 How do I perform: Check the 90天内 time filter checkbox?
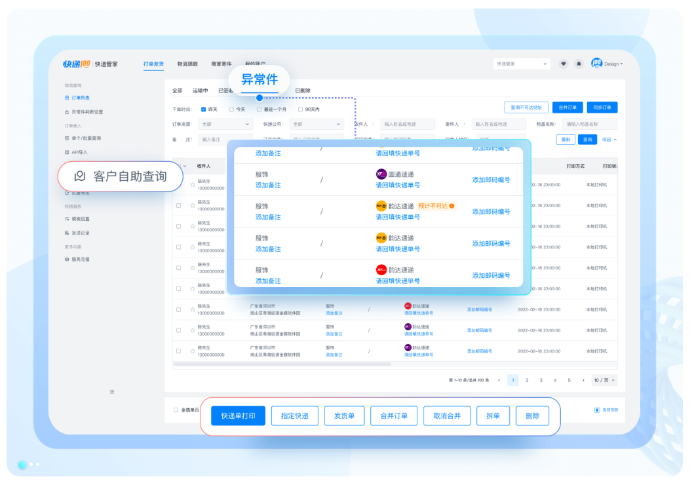click(301, 109)
